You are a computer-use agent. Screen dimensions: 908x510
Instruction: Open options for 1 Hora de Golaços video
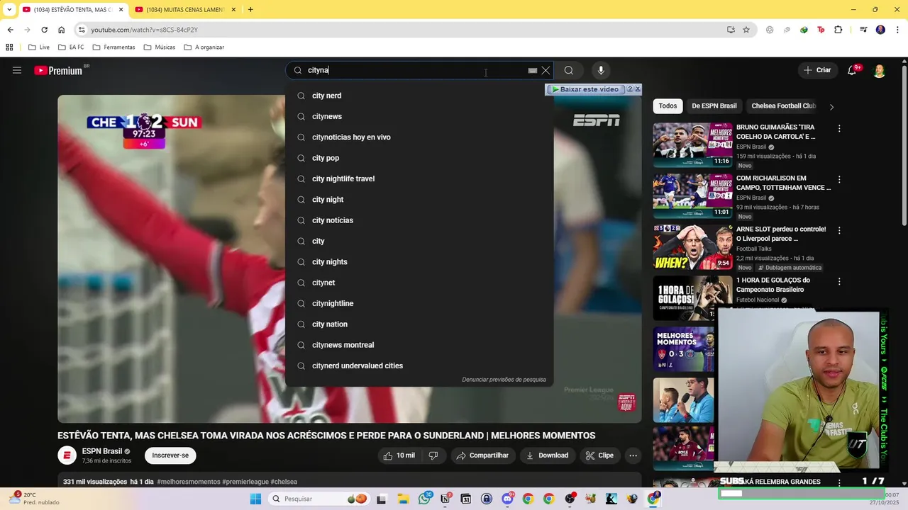(839, 282)
